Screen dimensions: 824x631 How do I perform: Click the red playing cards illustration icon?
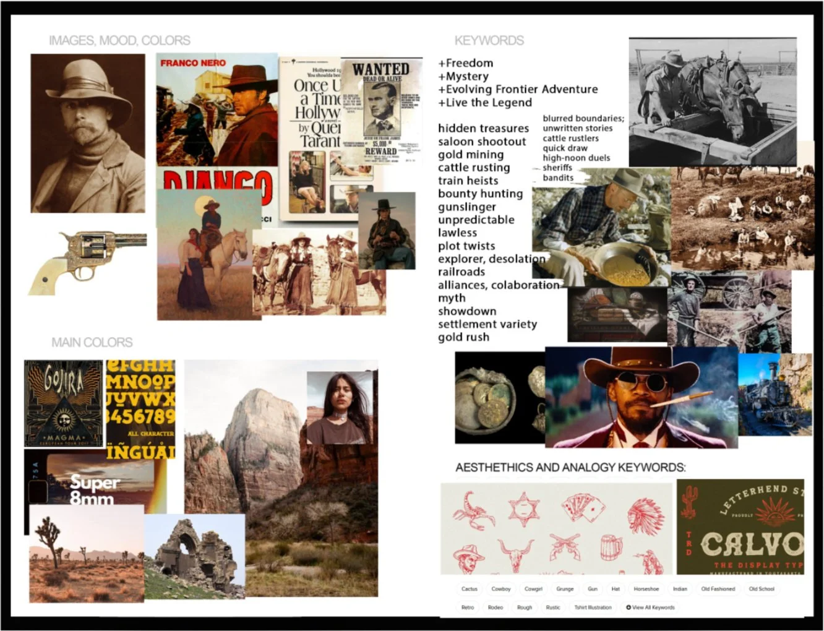(x=583, y=509)
